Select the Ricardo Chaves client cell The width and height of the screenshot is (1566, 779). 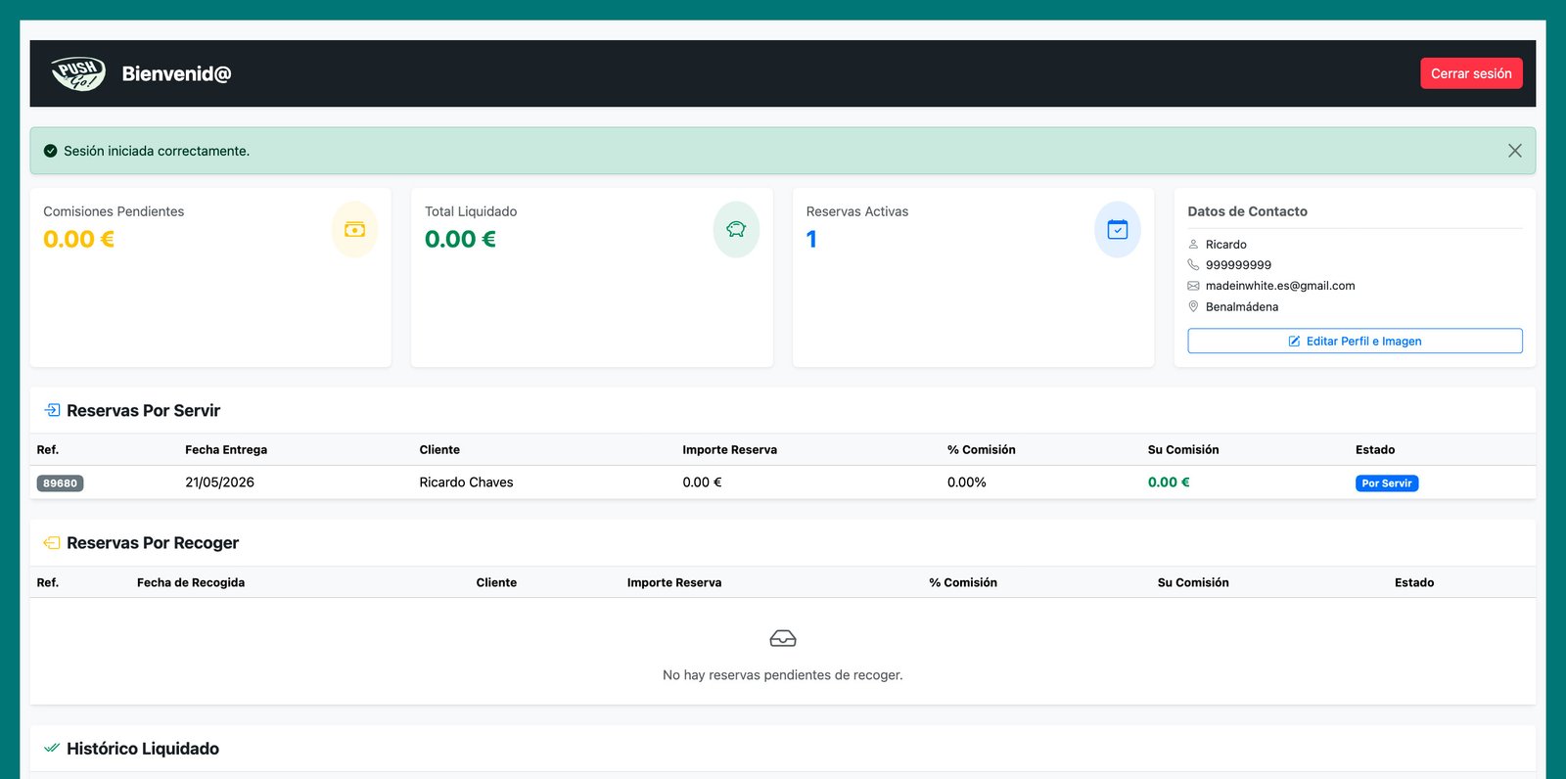[466, 482]
